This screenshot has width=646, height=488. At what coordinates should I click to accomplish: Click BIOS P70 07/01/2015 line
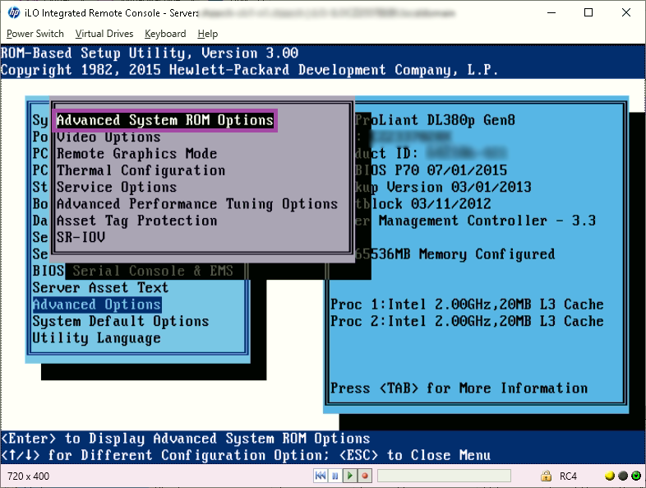point(431,170)
